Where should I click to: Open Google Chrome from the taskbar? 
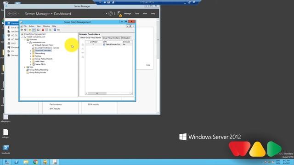36,162
